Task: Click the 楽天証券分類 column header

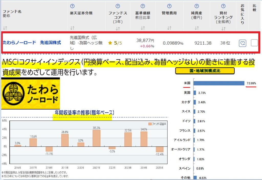Action: point(81,13)
